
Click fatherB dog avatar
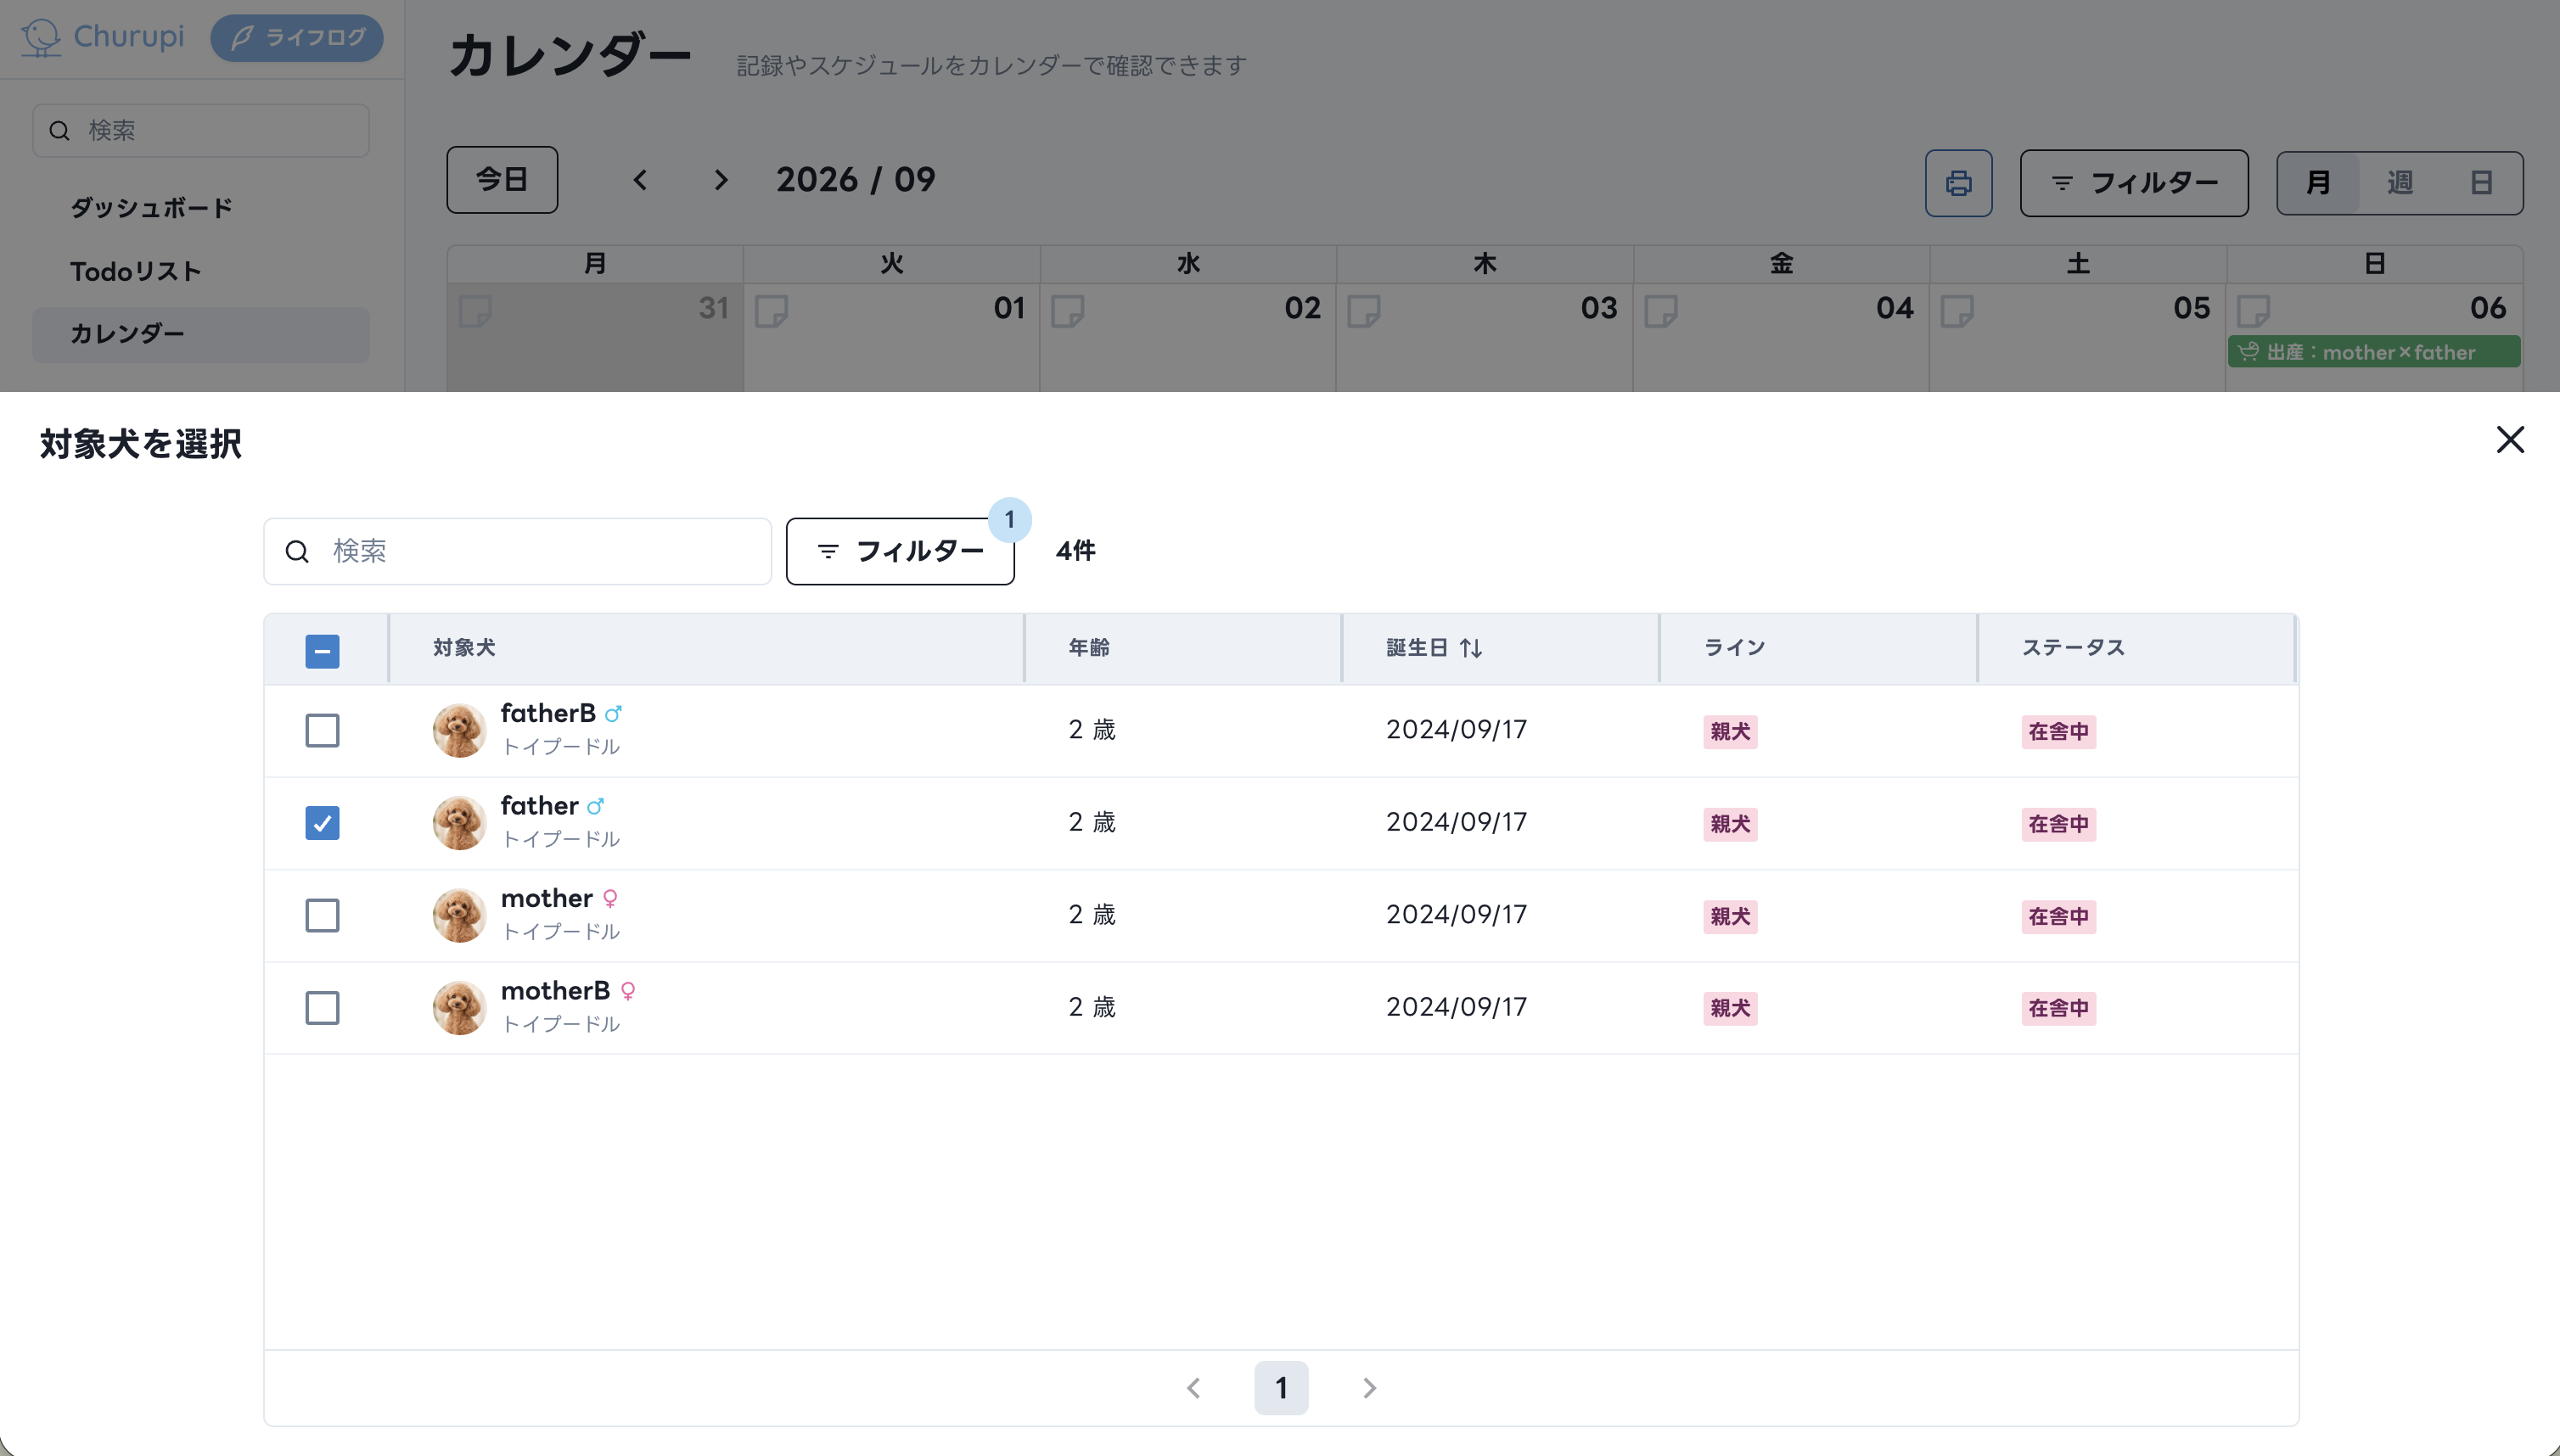click(459, 731)
